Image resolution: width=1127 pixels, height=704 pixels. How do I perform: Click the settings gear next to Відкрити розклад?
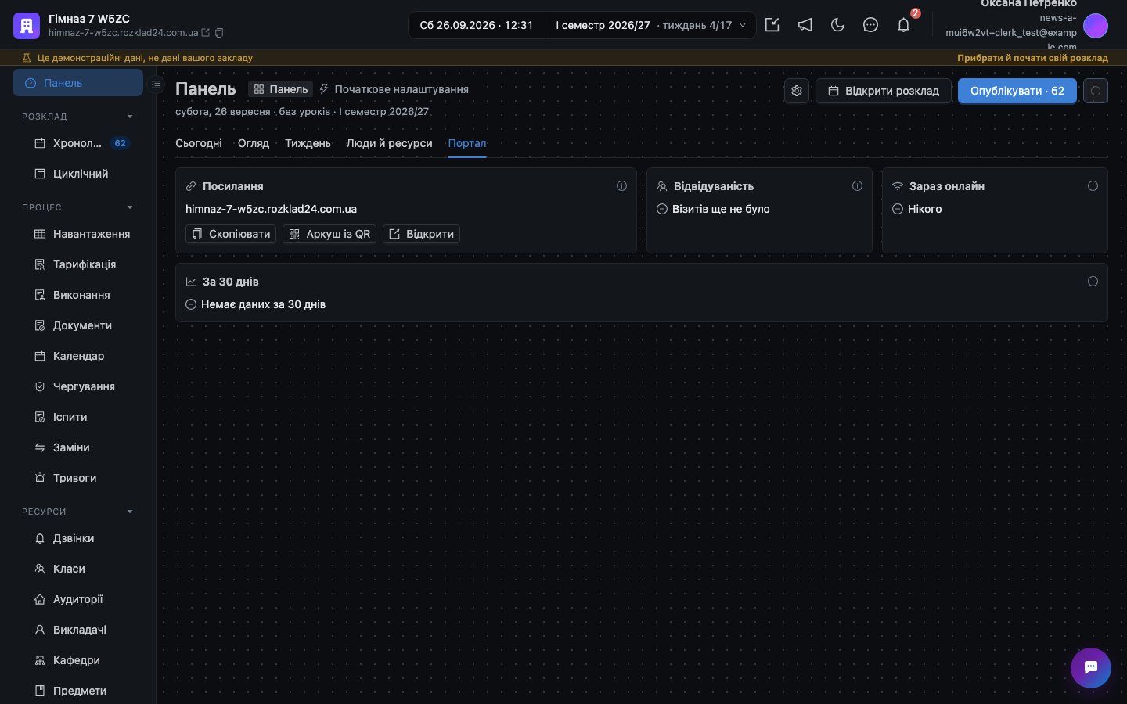click(797, 91)
